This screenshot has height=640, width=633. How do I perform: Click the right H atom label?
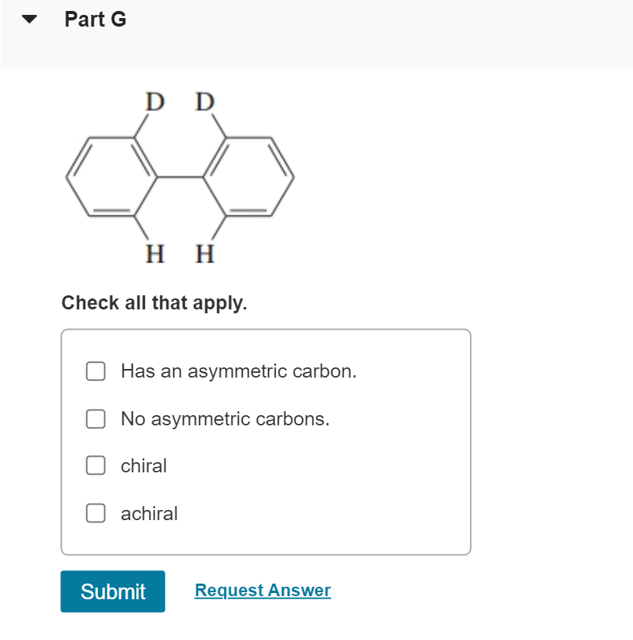(x=204, y=254)
